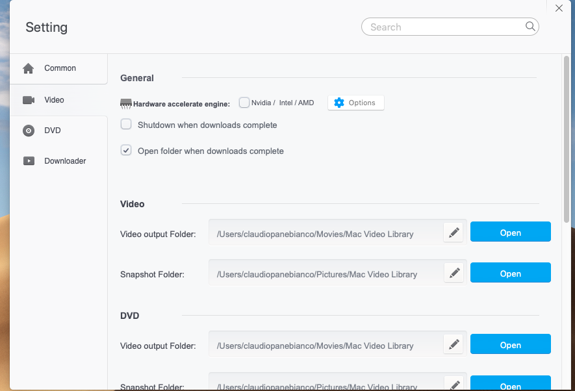
Task: Switch to the Common settings tab
Action: tap(58, 69)
